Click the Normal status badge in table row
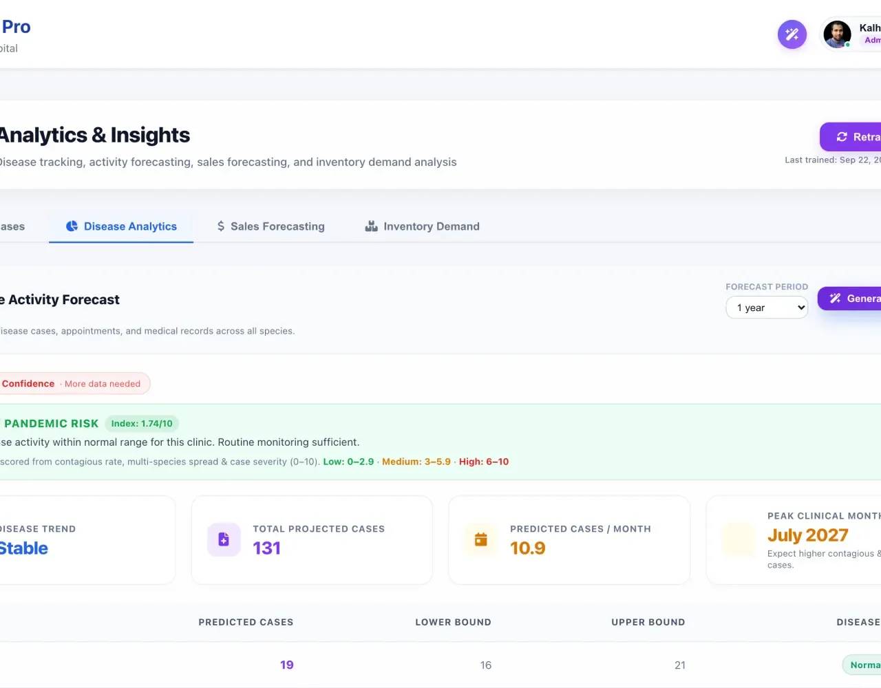 pos(862,665)
